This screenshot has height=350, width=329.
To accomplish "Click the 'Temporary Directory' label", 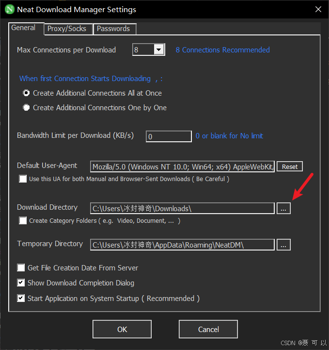I will click(x=50, y=244).
